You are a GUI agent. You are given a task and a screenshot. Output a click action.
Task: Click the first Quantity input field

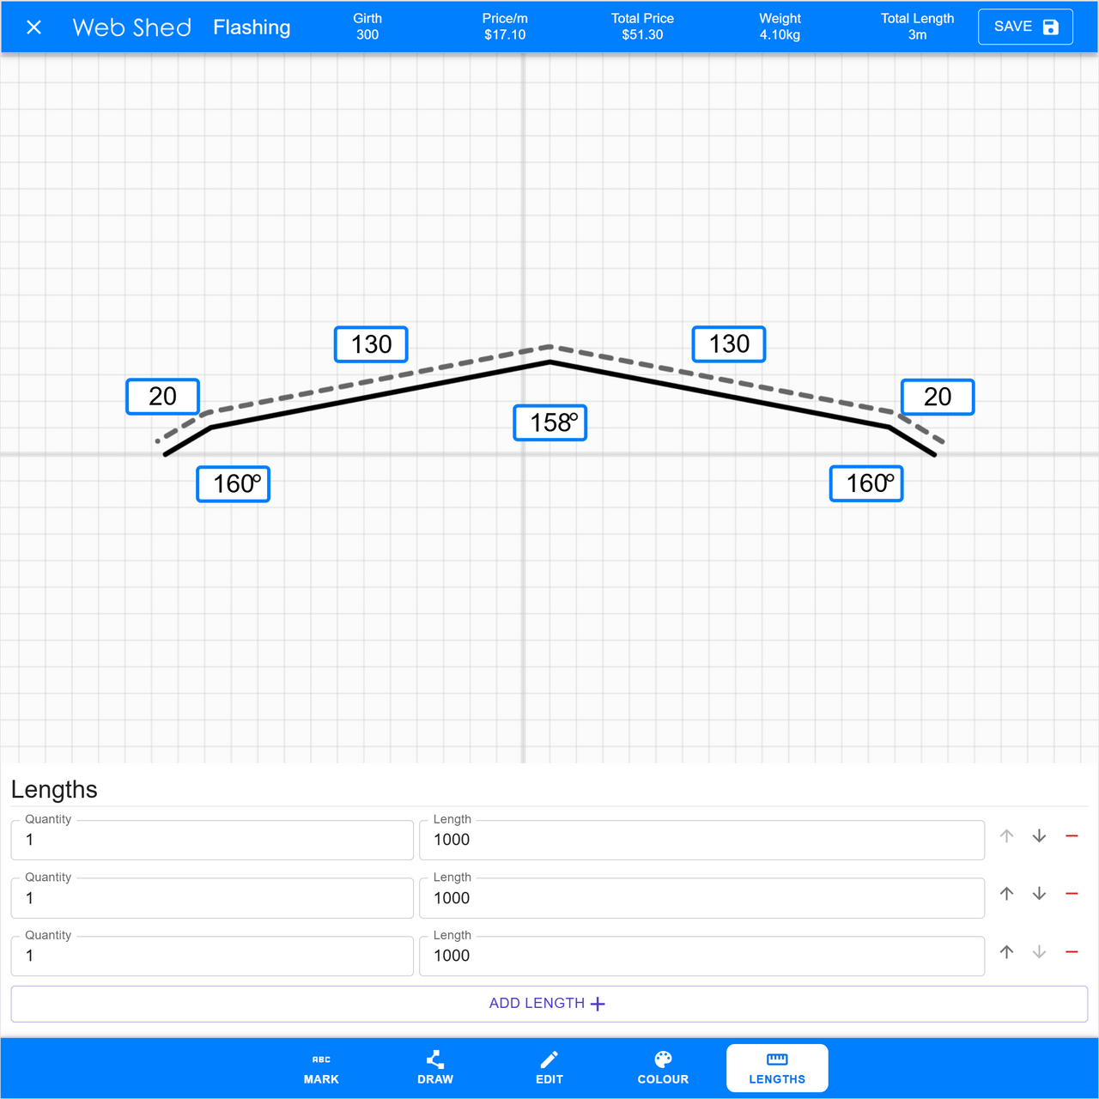212,840
